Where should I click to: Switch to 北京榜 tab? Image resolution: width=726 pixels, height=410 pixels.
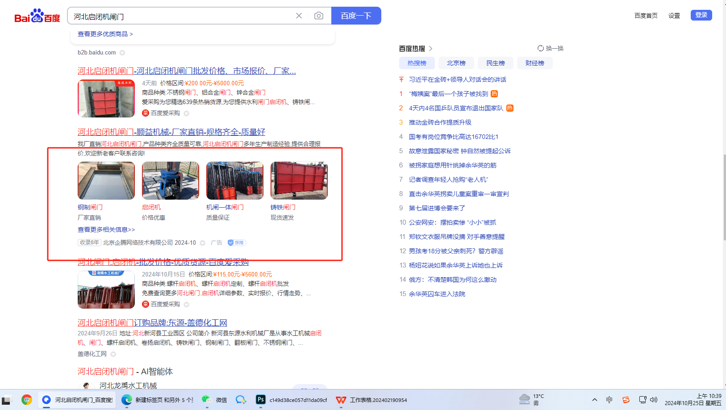456,63
